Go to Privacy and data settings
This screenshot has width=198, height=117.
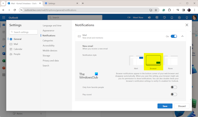(x=51, y=61)
